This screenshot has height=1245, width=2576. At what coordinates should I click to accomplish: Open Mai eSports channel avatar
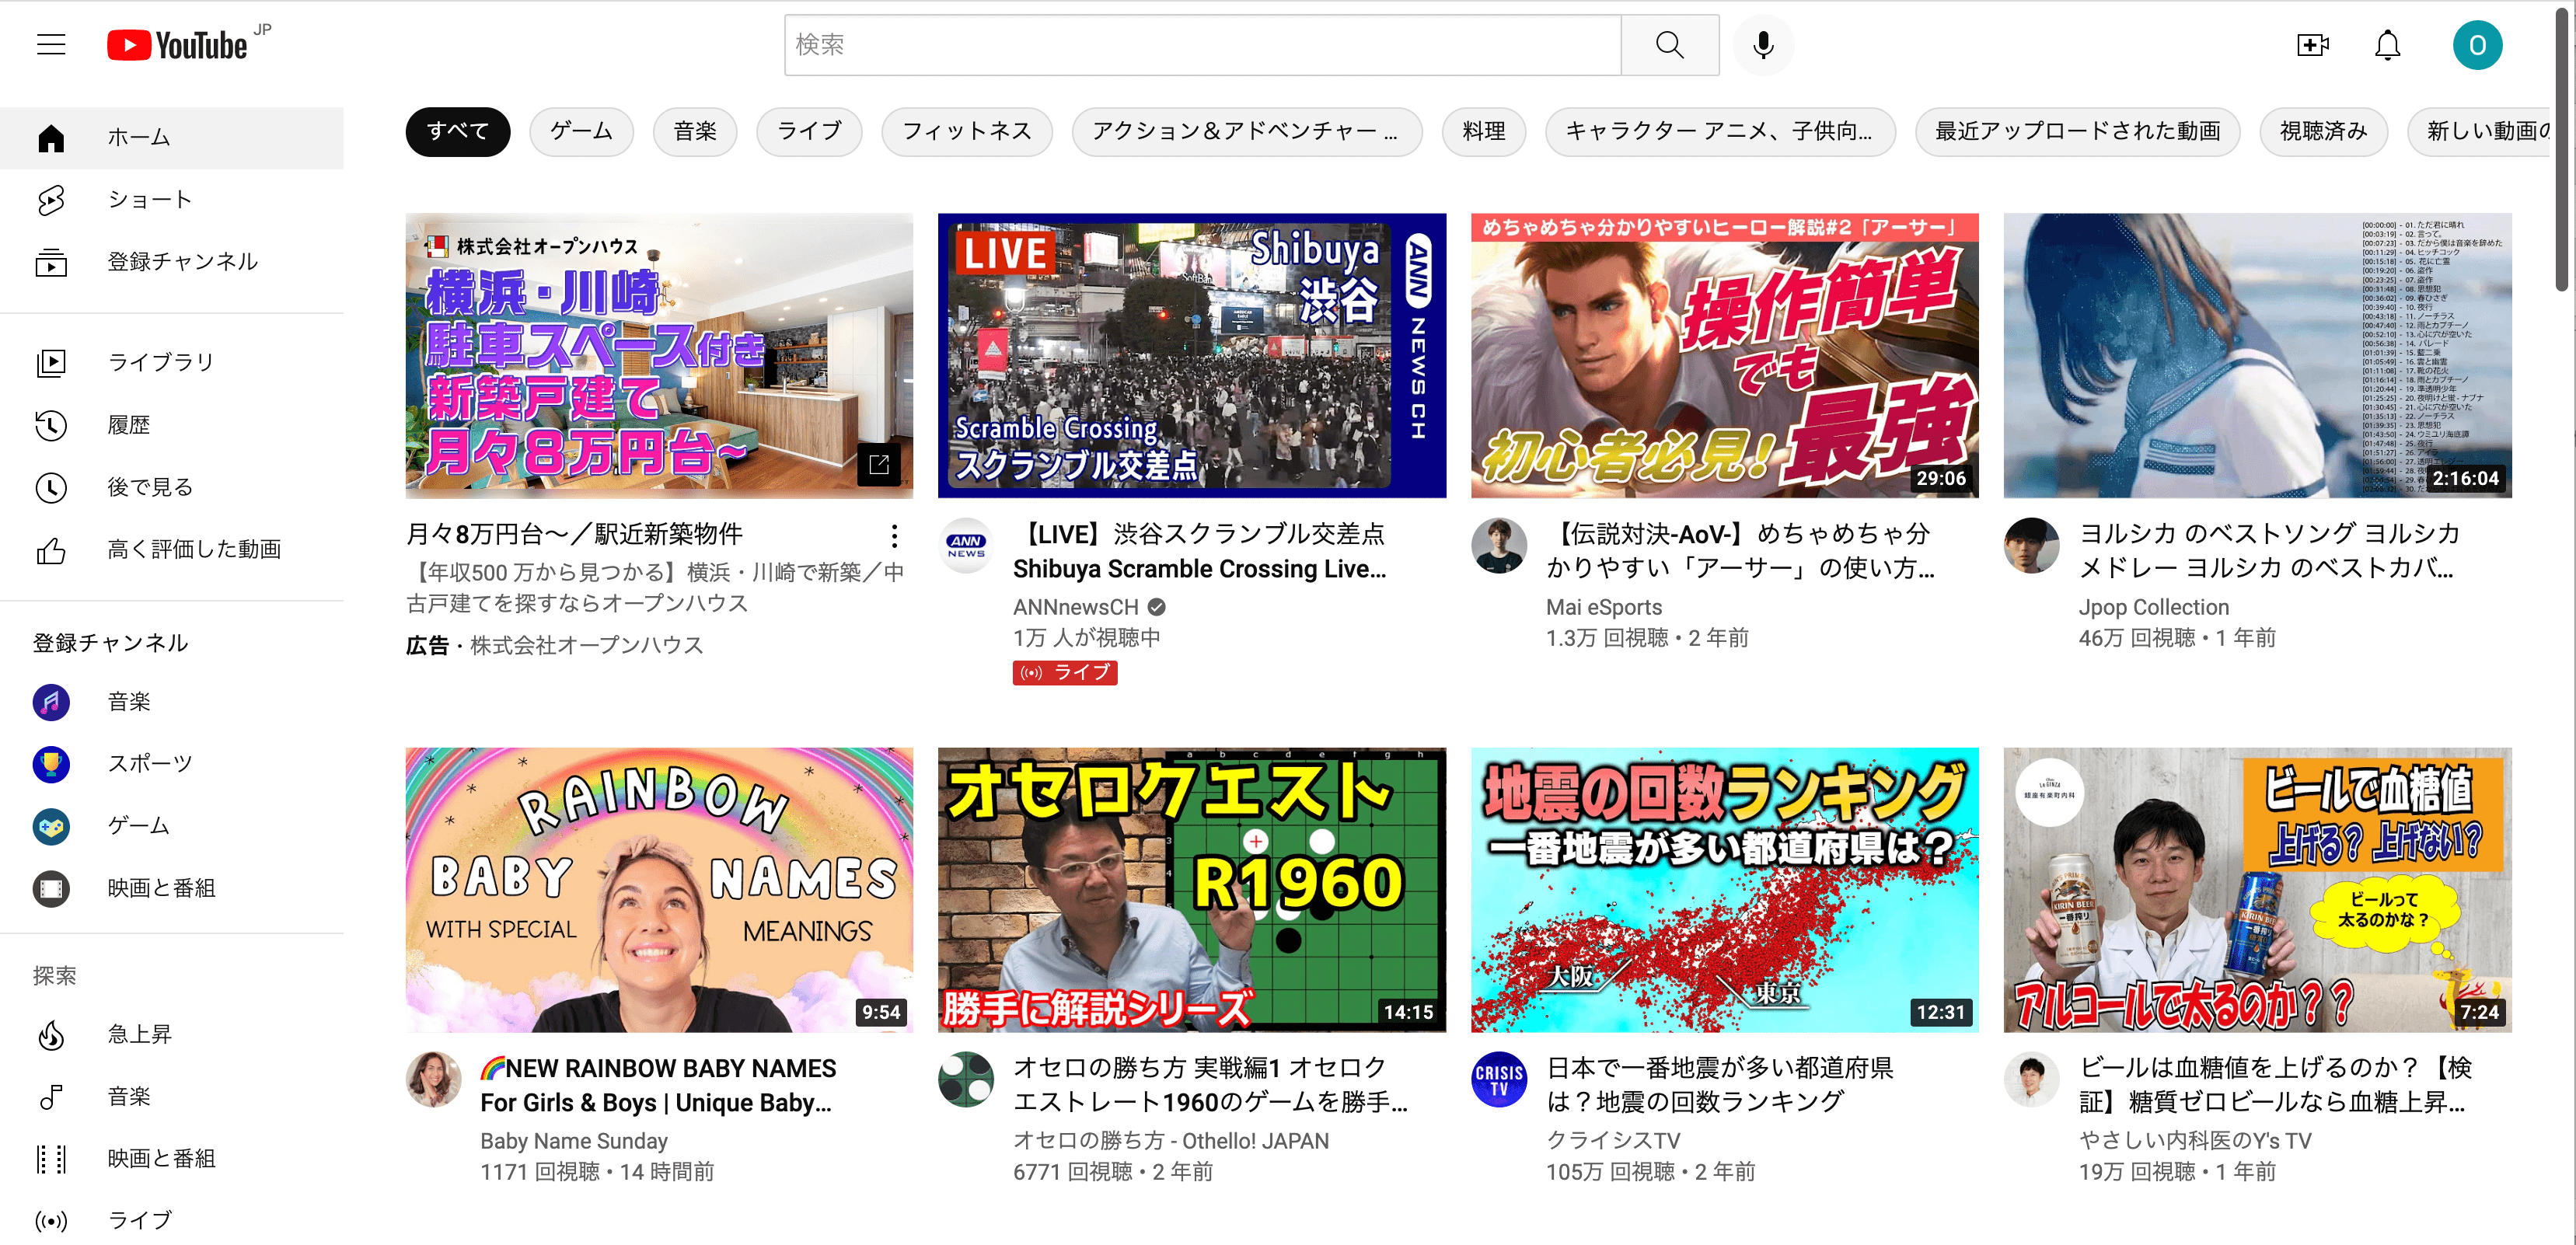click(1498, 545)
